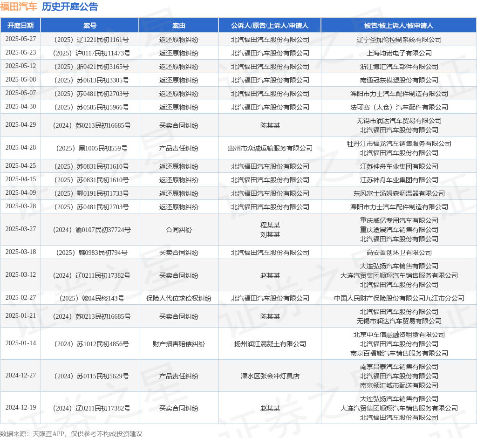477x438 pixels.
Task: Click date cell 2024-12-19
Action: (x=20, y=408)
